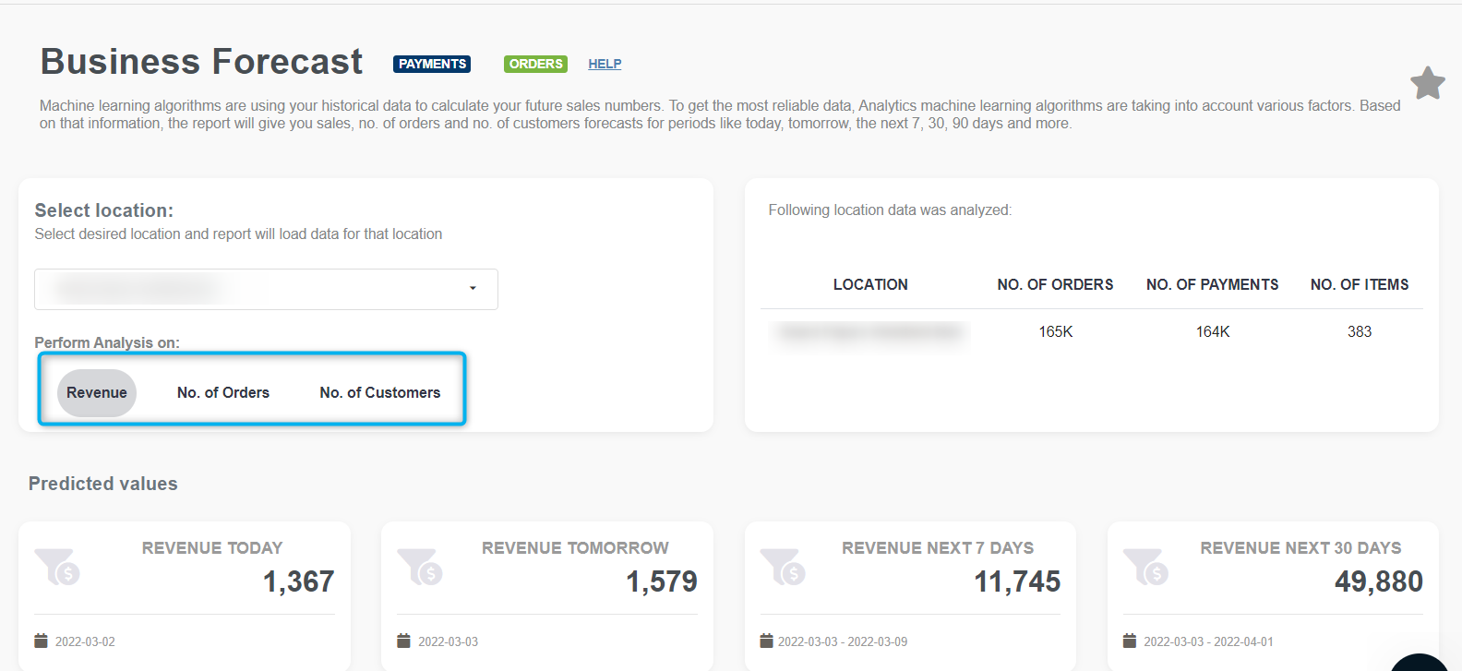Click the NO. OF PAYMENTS column header
The width and height of the screenshot is (1462, 671).
1212,285
